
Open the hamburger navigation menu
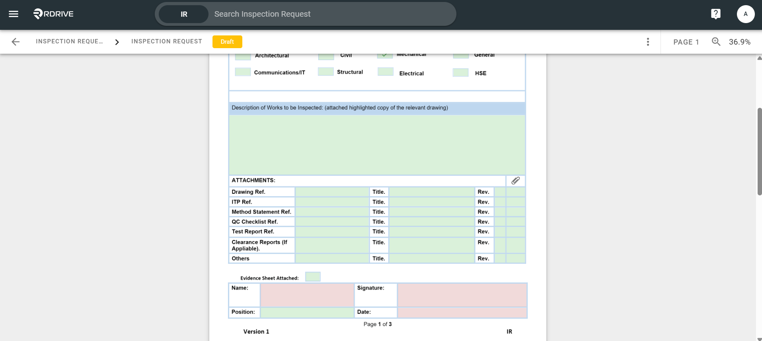coord(14,14)
